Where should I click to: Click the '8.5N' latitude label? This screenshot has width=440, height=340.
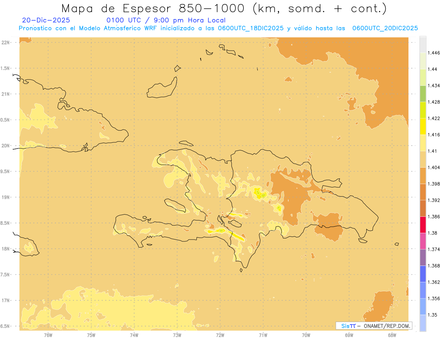pyautogui.click(x=5, y=223)
